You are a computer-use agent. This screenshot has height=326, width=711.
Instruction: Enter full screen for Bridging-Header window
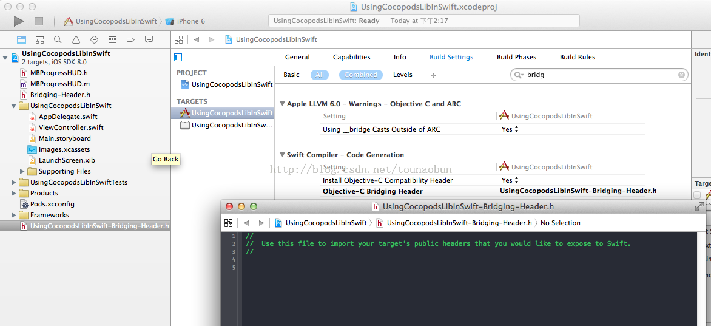(699, 206)
